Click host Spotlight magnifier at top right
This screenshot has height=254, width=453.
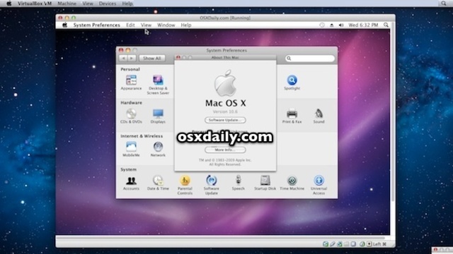(444, 4)
